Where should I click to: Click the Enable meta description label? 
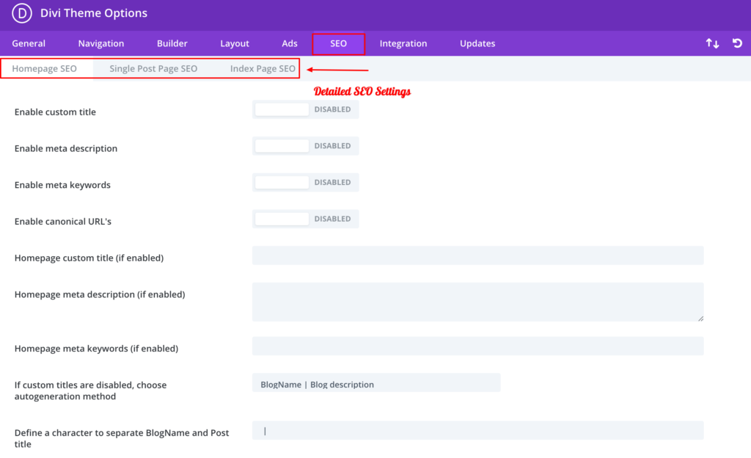tap(65, 148)
